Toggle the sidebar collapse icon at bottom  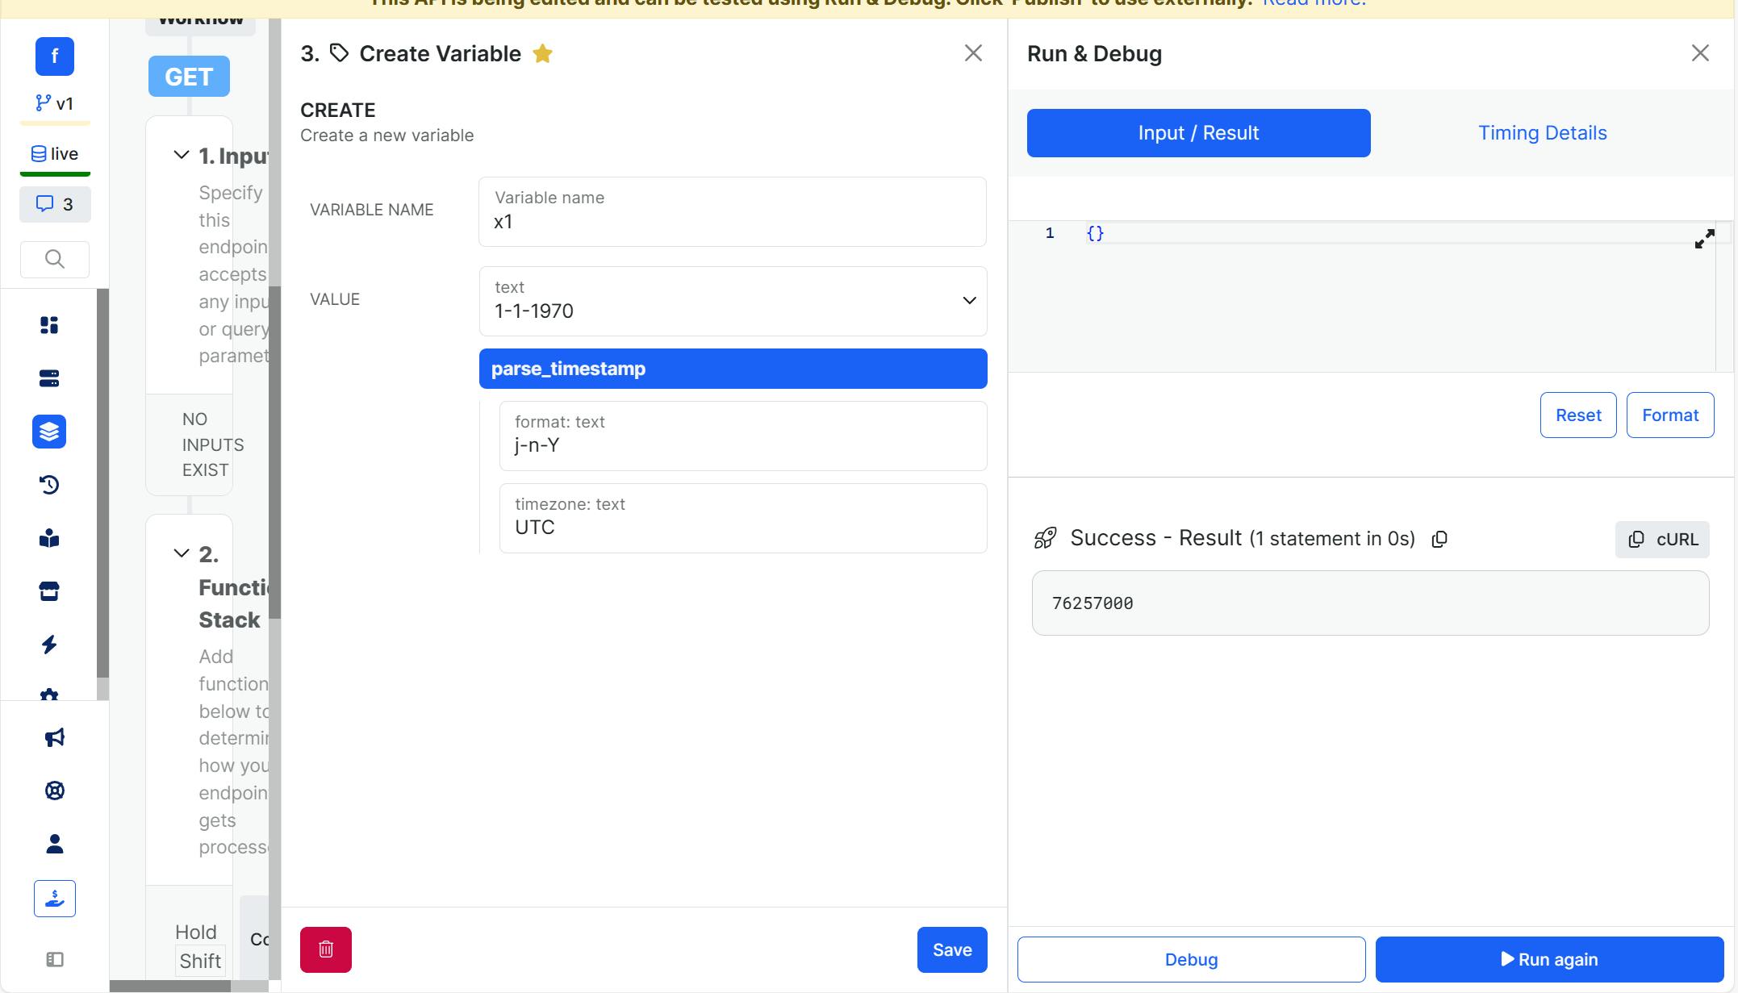tap(54, 959)
